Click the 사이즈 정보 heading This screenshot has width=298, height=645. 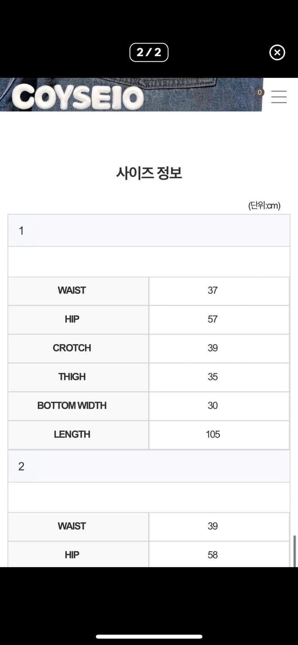click(x=149, y=172)
